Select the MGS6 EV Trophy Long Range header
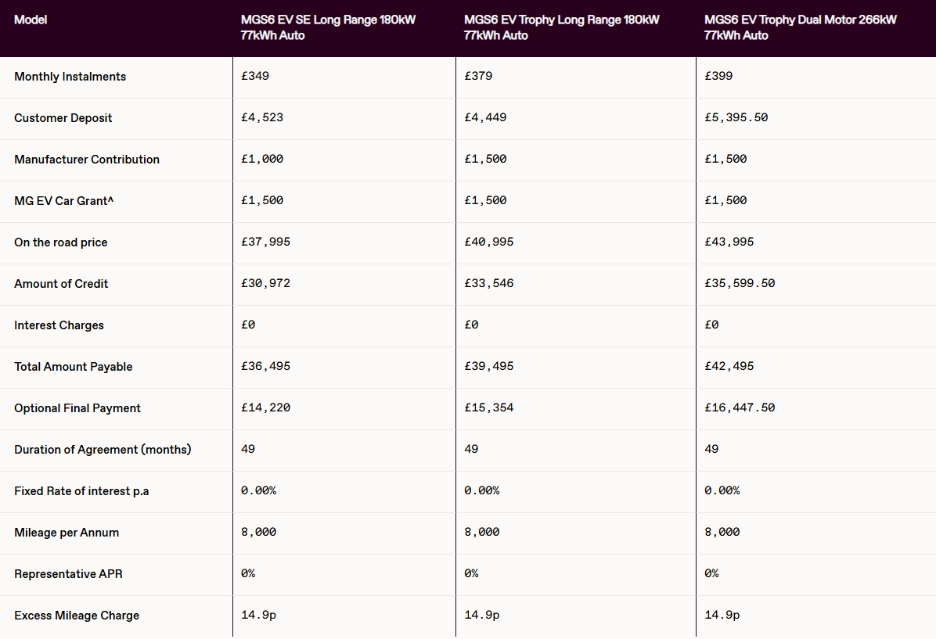936x639 pixels. pyautogui.click(x=561, y=27)
